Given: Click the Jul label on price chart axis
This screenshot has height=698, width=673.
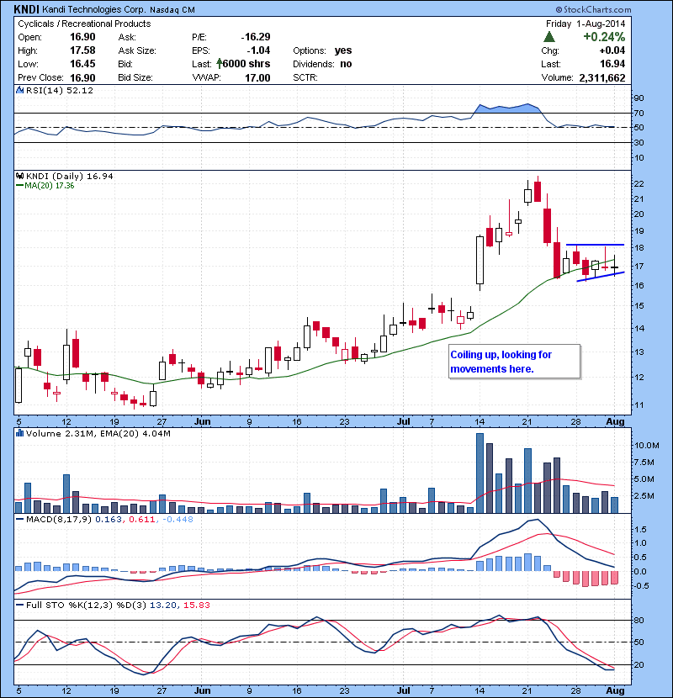Looking at the screenshot, I should coord(403,421).
